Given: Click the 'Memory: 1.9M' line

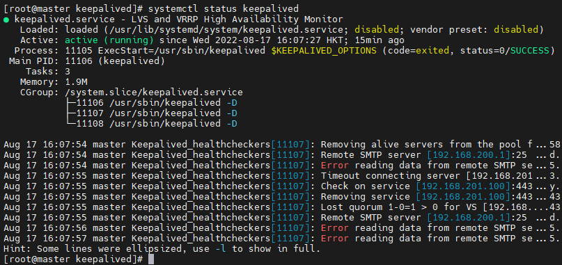Looking at the screenshot, I should 54,81.
